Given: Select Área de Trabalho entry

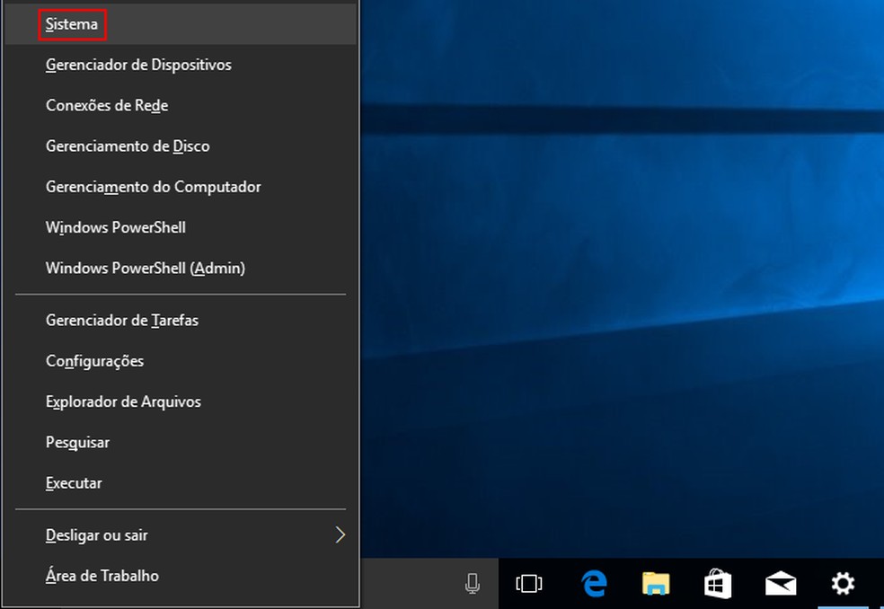Looking at the screenshot, I should pyautogui.click(x=181, y=576).
